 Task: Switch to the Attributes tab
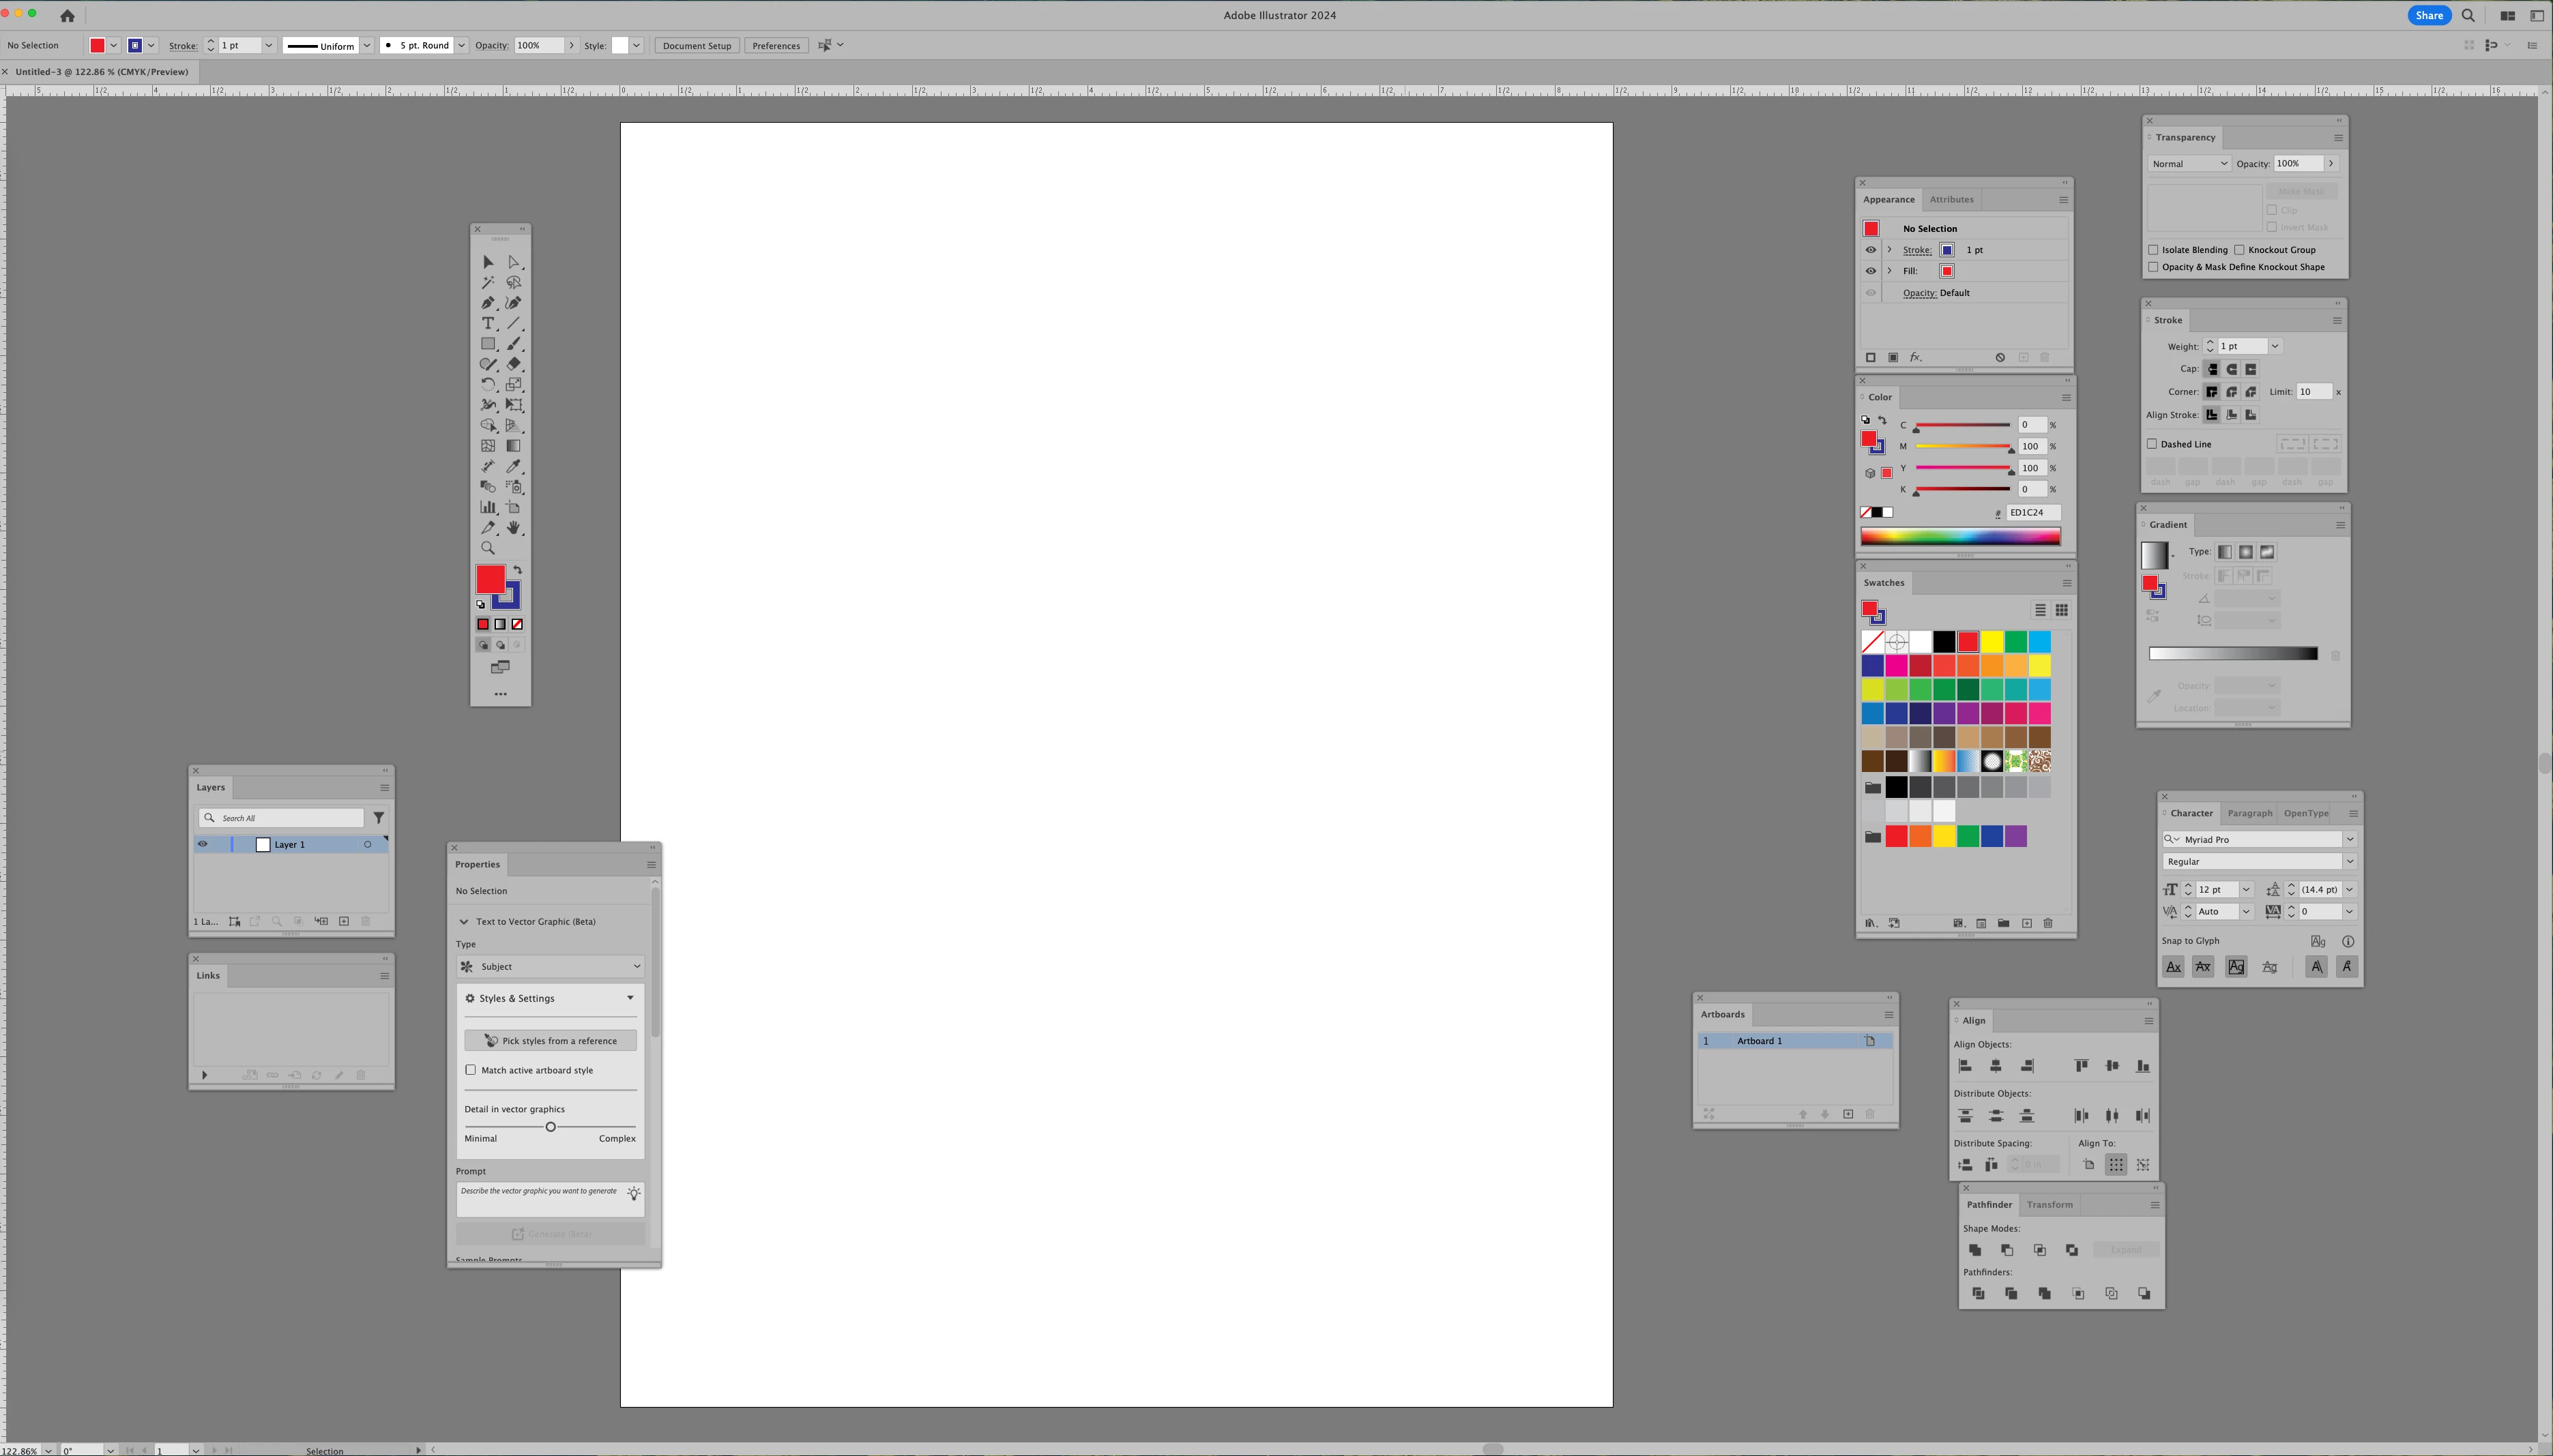point(1951,199)
